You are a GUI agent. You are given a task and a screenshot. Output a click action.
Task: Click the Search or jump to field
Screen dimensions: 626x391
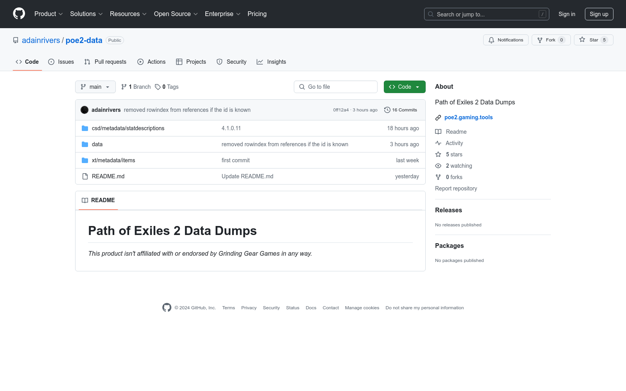pos(487,14)
